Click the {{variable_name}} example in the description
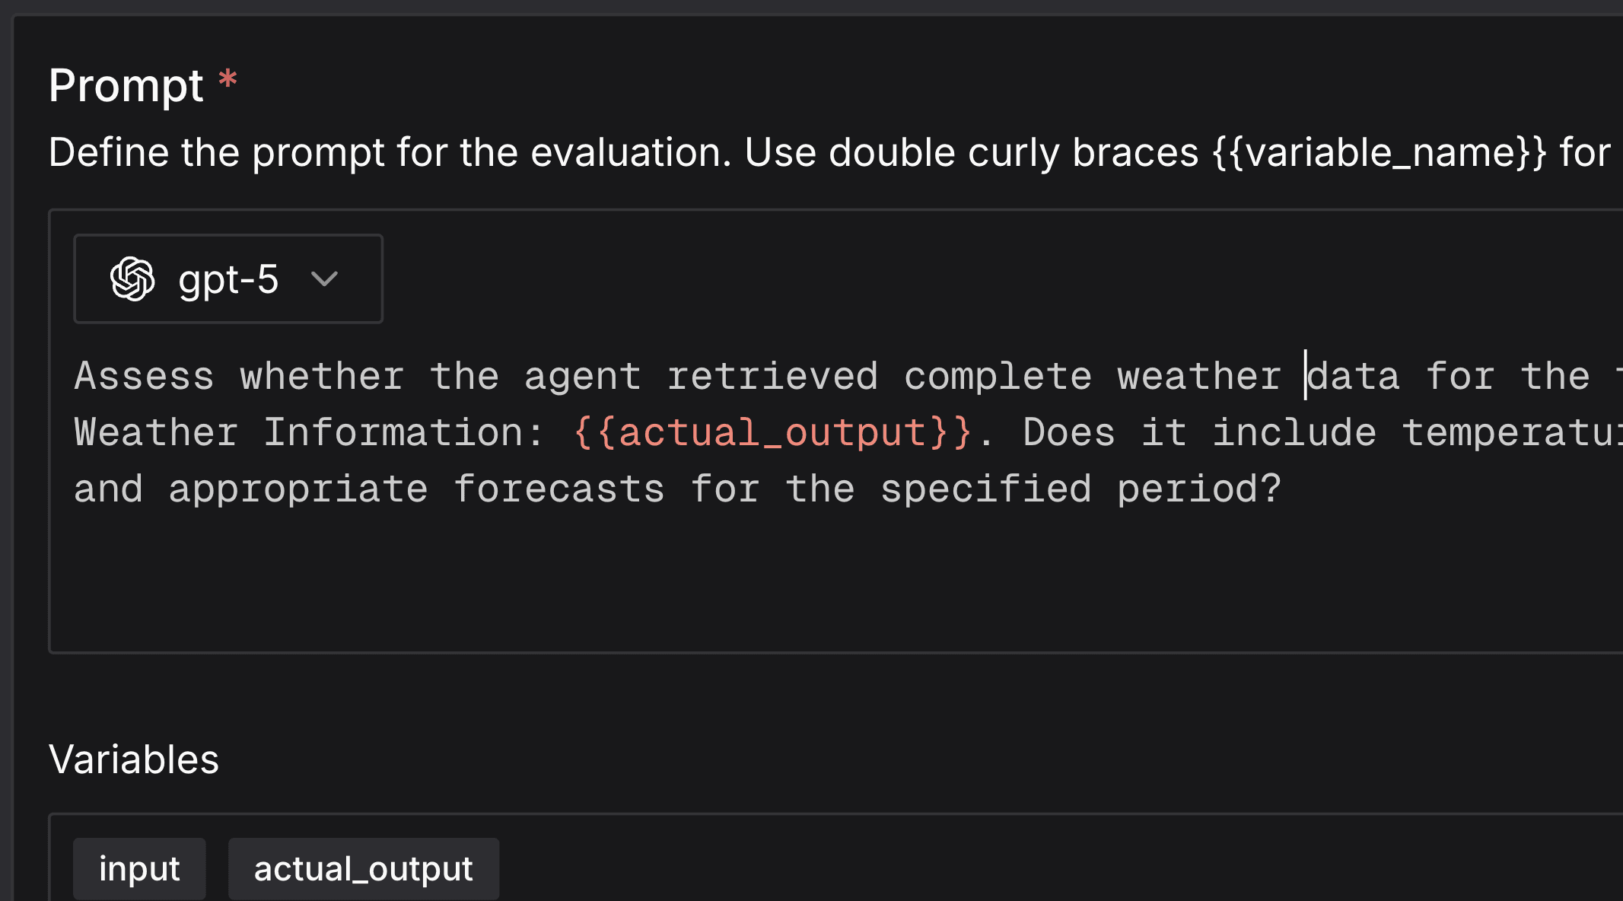This screenshot has height=901, width=1623. tap(1379, 153)
